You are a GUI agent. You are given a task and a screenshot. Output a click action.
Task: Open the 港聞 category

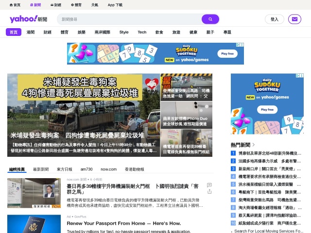(x=31, y=32)
